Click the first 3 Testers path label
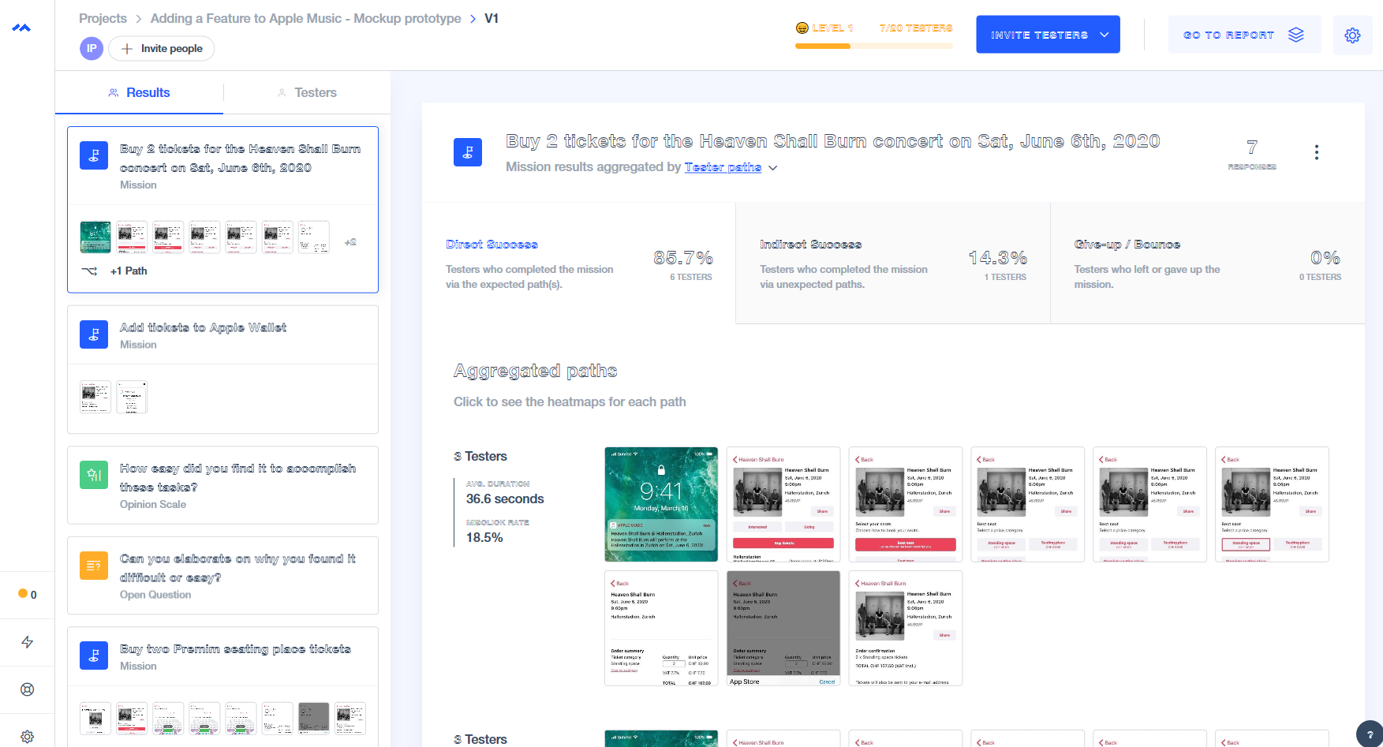The image size is (1383, 747). click(480, 456)
